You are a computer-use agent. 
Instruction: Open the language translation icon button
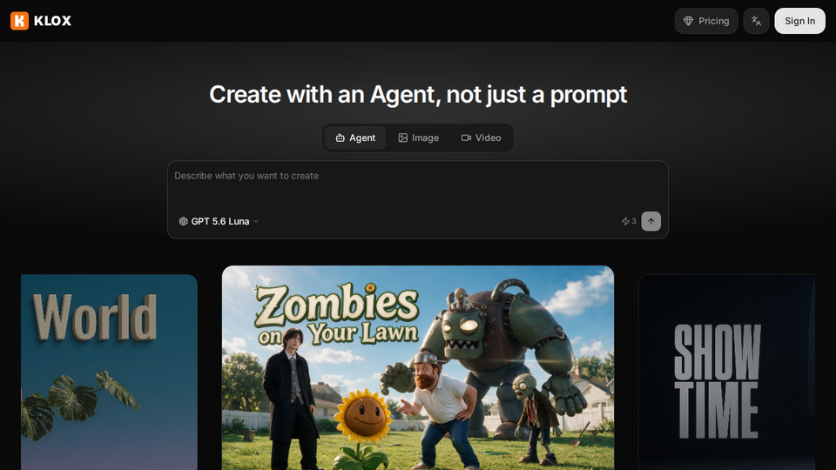756,21
